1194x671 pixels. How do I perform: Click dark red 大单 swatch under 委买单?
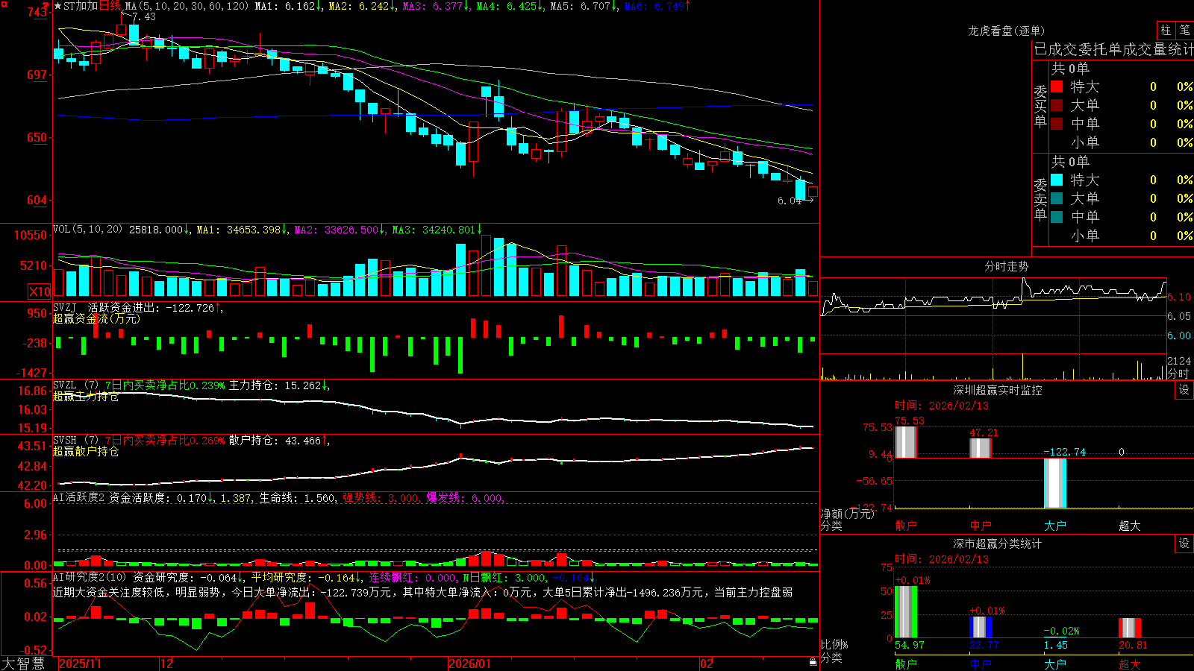coord(1057,105)
